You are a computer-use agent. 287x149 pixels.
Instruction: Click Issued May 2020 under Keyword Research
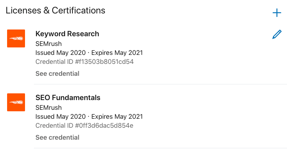60,53
